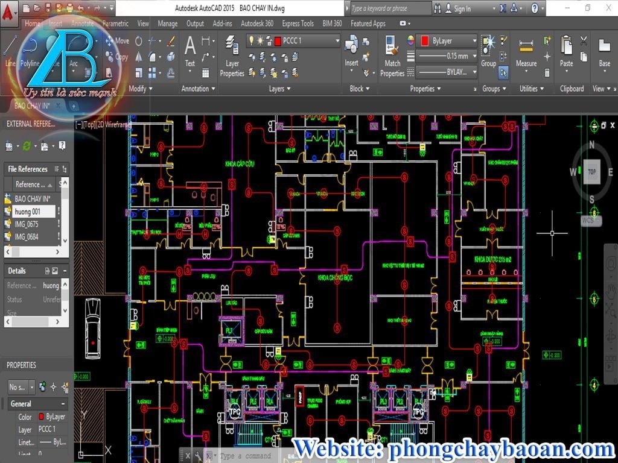618x463 pixels.
Task: Switch to the Express Tools tab
Action: pyautogui.click(x=298, y=24)
